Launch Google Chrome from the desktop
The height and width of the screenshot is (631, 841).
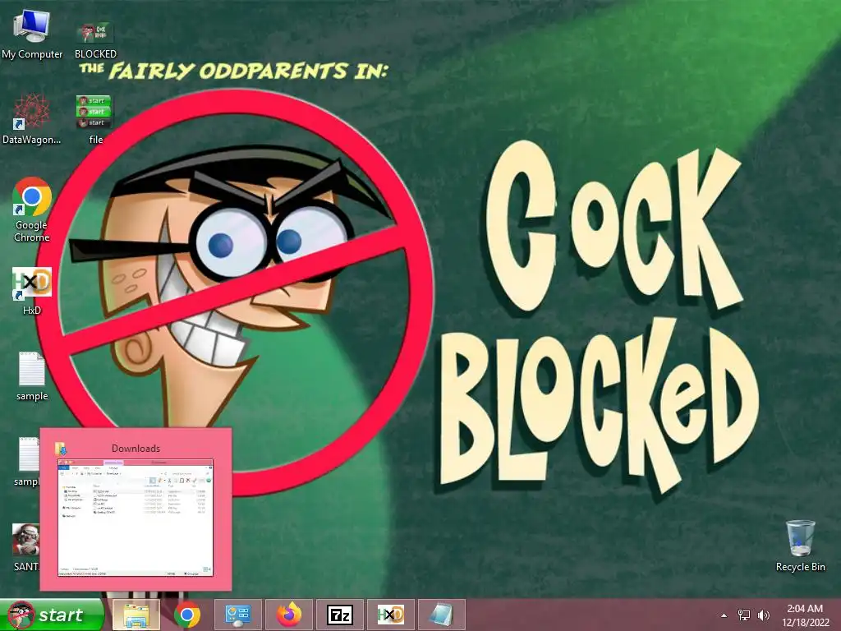click(x=32, y=210)
